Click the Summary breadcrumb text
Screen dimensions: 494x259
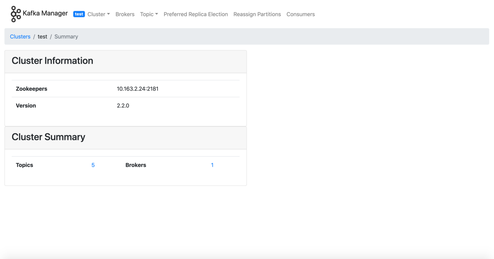click(x=66, y=37)
